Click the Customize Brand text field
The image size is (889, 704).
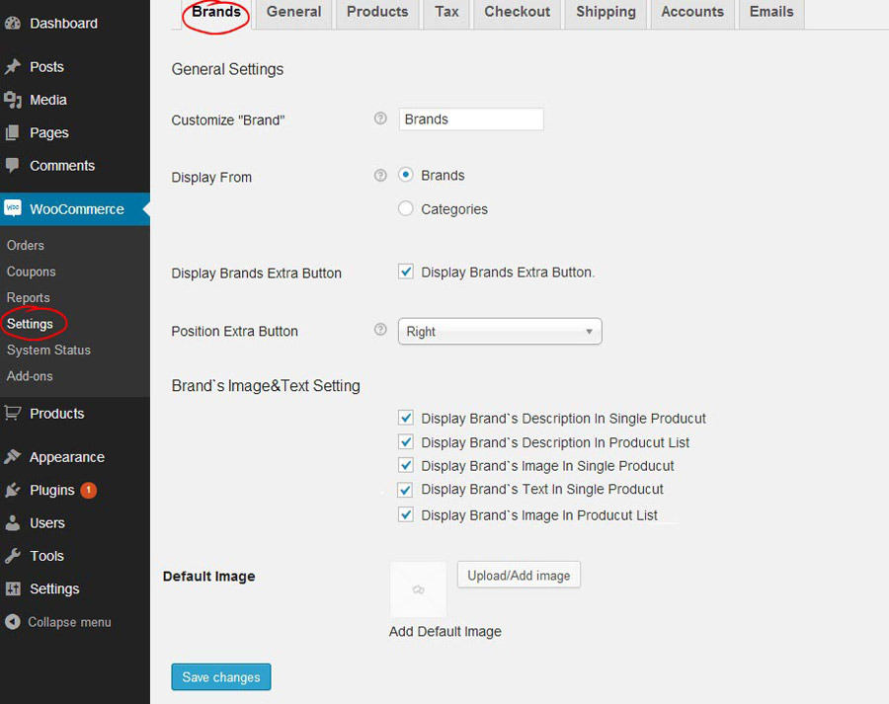coord(471,119)
